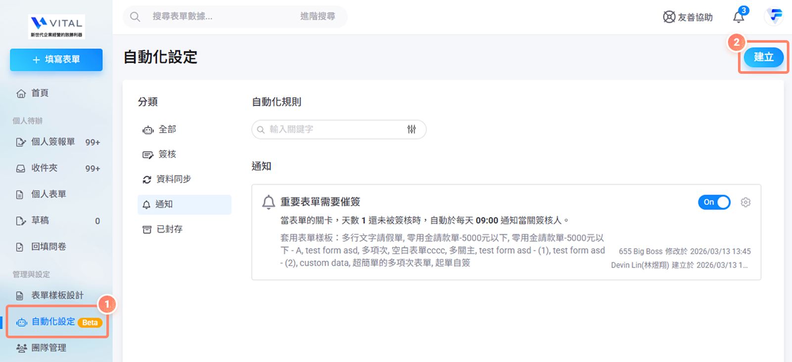Viewport: 792px width, 362px height.
Task: Open settings gear for 重要表單需要催簽 rule
Action: point(745,202)
